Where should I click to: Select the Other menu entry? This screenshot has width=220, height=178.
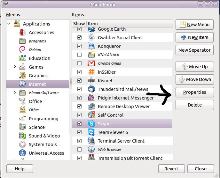coord(34,110)
